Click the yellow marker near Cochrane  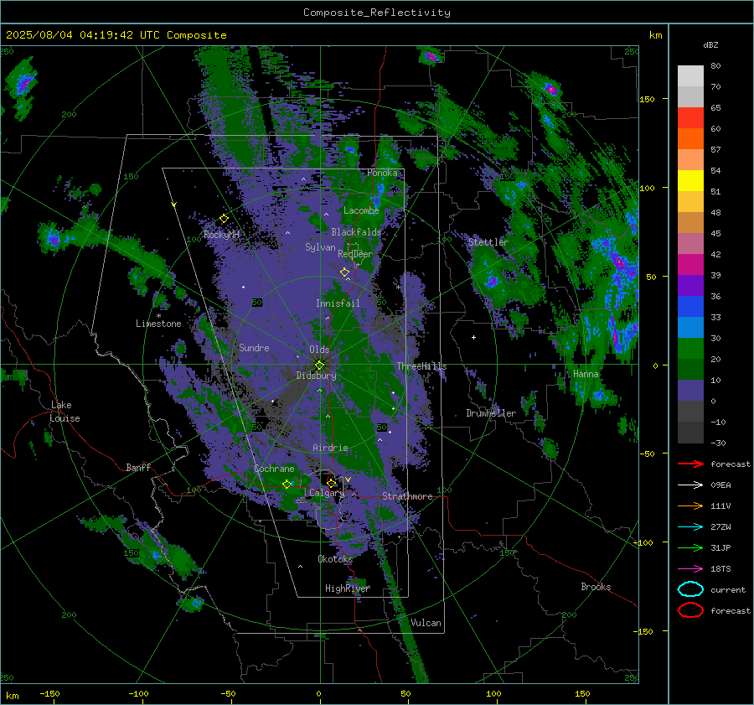[287, 485]
